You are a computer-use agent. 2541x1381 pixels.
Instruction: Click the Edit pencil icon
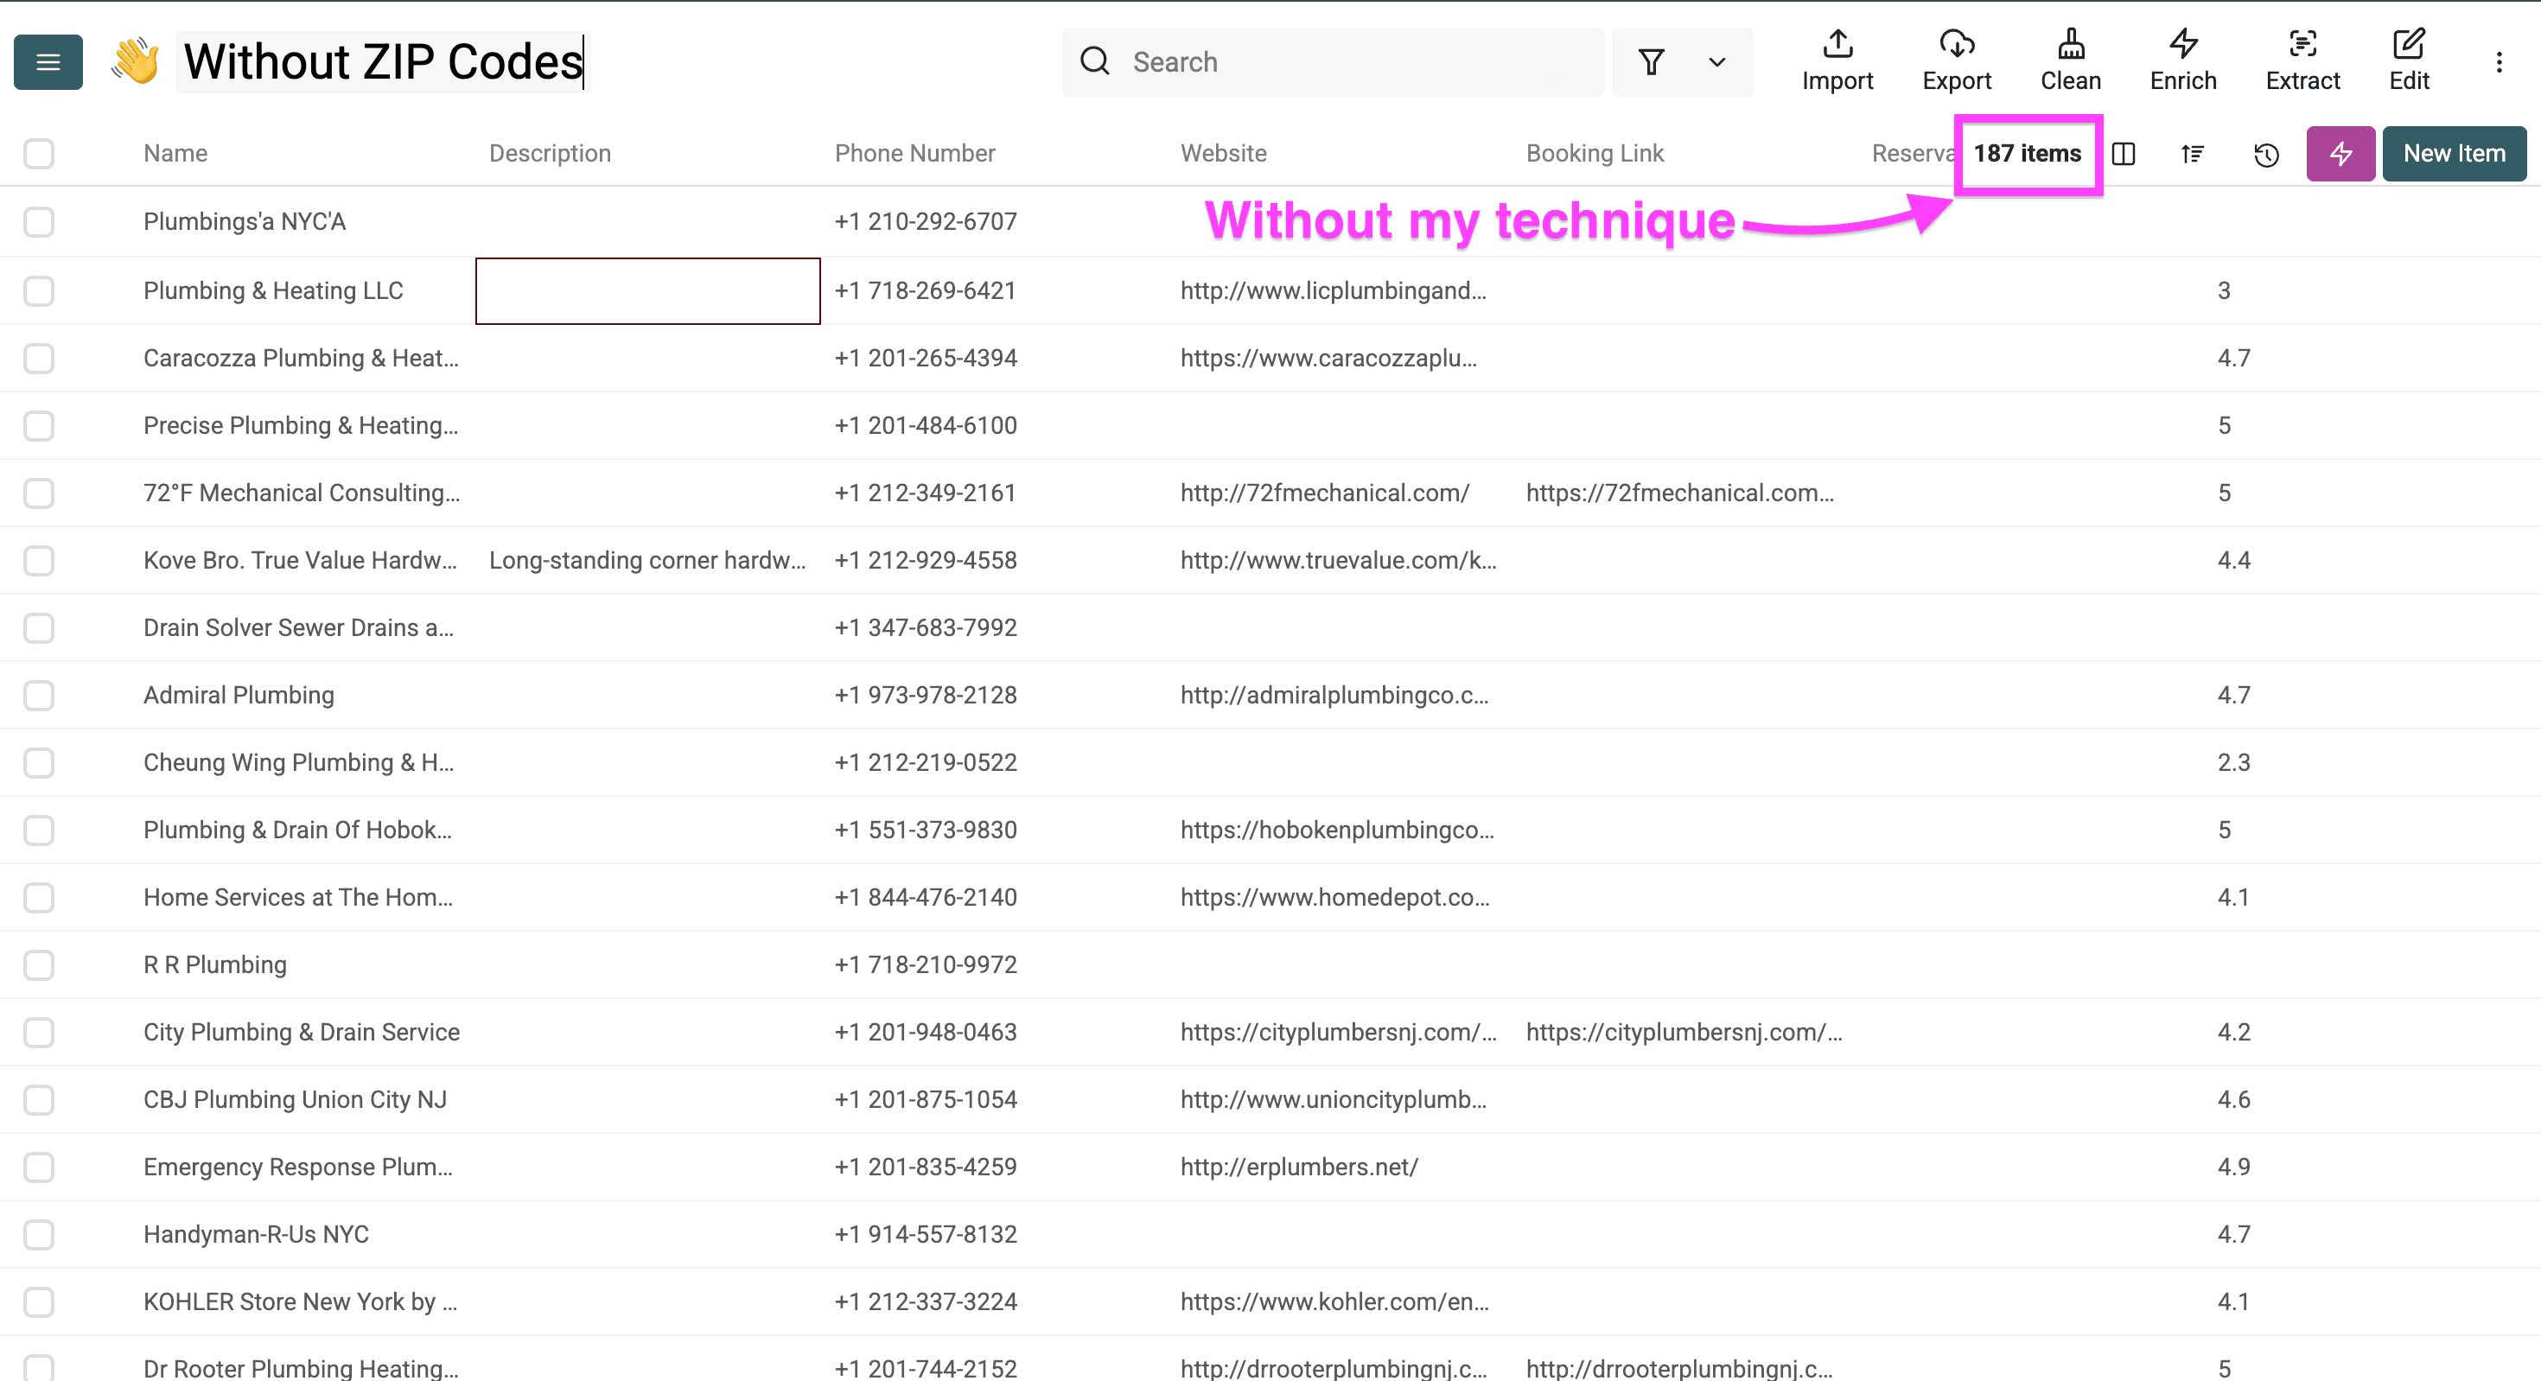(2408, 46)
